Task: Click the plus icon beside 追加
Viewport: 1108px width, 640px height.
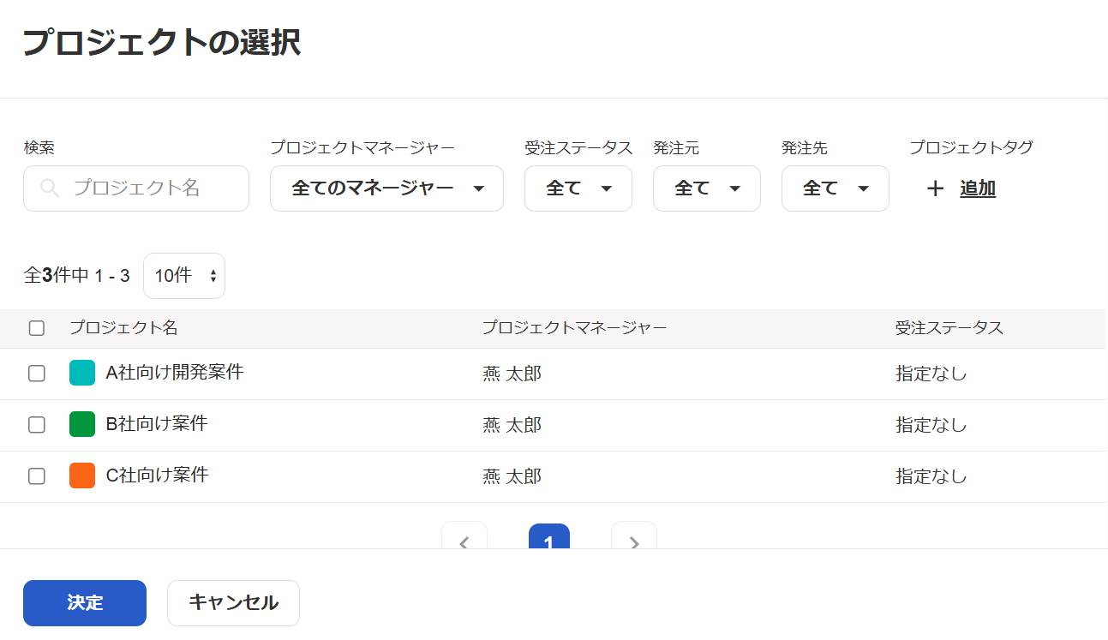Action: click(x=935, y=189)
